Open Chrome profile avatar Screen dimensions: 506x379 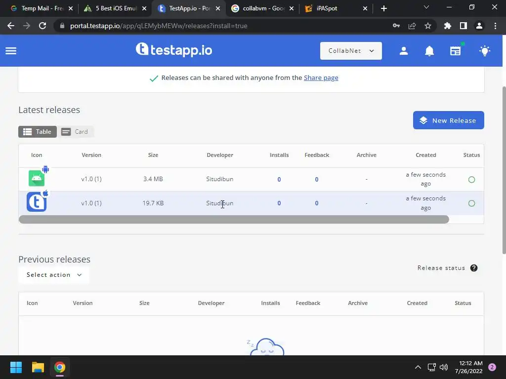coord(479,26)
